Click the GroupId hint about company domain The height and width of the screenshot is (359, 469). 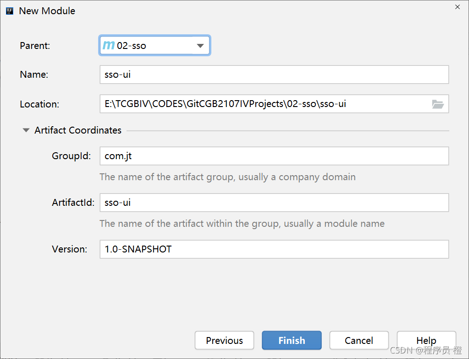click(x=227, y=177)
